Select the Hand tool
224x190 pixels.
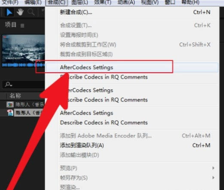pos(20,12)
